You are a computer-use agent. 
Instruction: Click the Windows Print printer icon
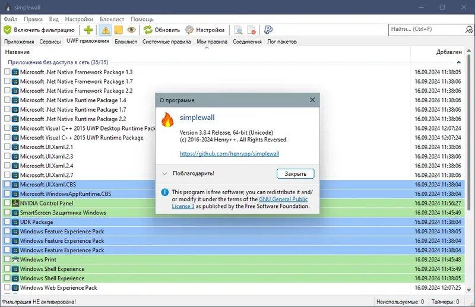click(15, 259)
